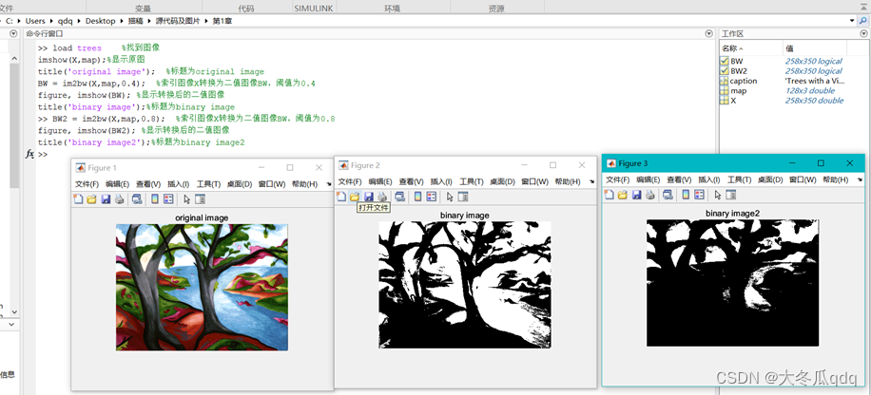Open 查看(V) menu in Figure 2
The image size is (871, 395).
coord(411,181)
